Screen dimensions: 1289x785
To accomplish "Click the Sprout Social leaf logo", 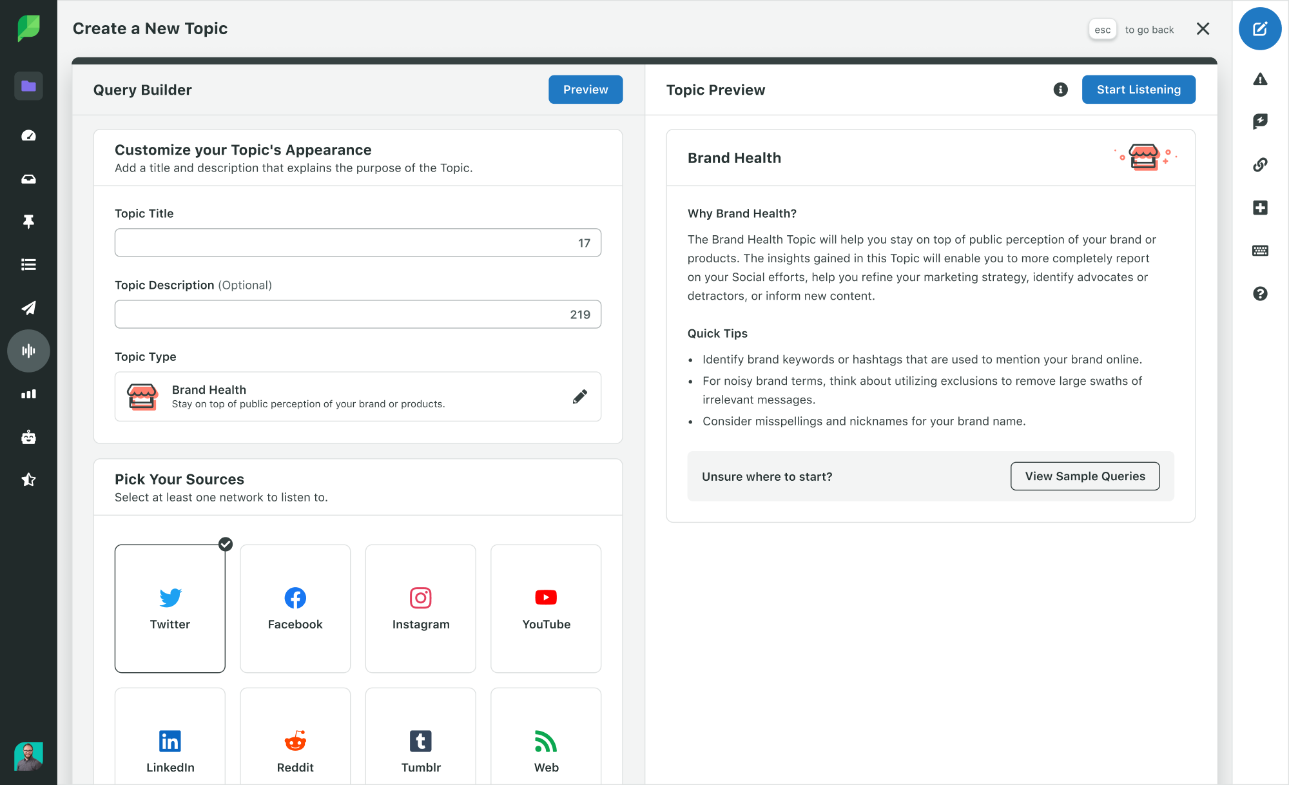I will (x=28, y=26).
